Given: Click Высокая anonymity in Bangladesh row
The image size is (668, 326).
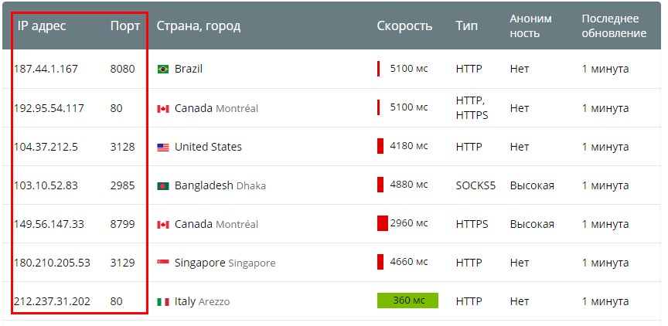Looking at the screenshot, I should pyautogui.click(x=532, y=185).
